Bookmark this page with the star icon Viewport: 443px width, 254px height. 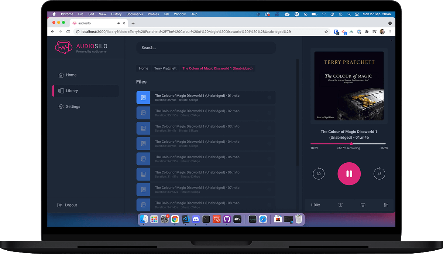[326, 32]
